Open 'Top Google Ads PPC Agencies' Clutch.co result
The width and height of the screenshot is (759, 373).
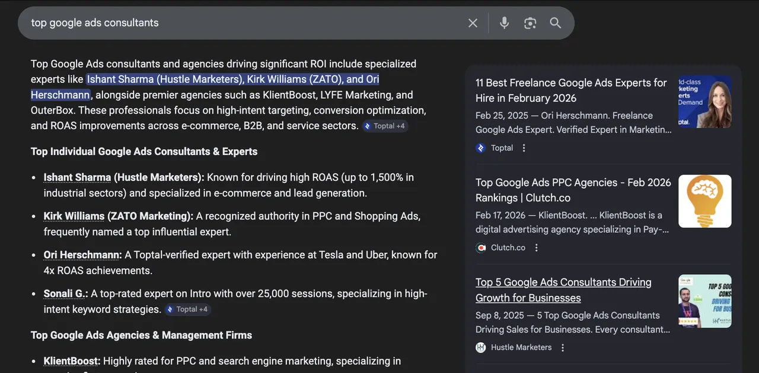(x=573, y=190)
